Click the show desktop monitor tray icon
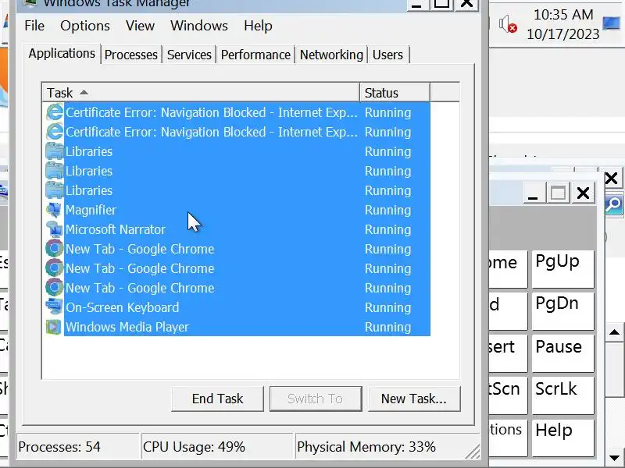The height and width of the screenshot is (468, 625). (x=611, y=23)
